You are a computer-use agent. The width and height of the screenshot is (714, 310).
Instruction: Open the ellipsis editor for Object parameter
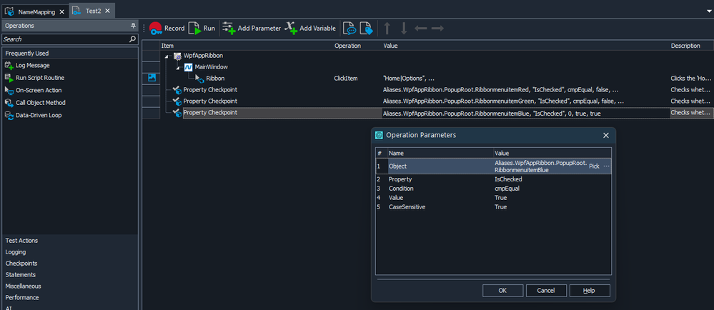[606, 166]
